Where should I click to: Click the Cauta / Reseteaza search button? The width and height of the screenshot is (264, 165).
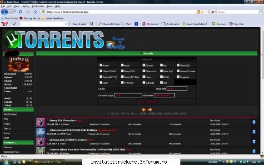tap(147, 101)
